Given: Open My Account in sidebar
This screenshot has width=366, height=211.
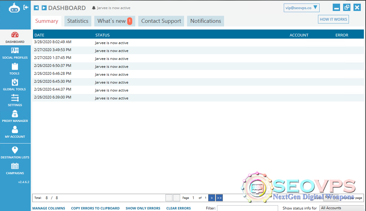Looking at the screenshot, I should pyautogui.click(x=15, y=133).
